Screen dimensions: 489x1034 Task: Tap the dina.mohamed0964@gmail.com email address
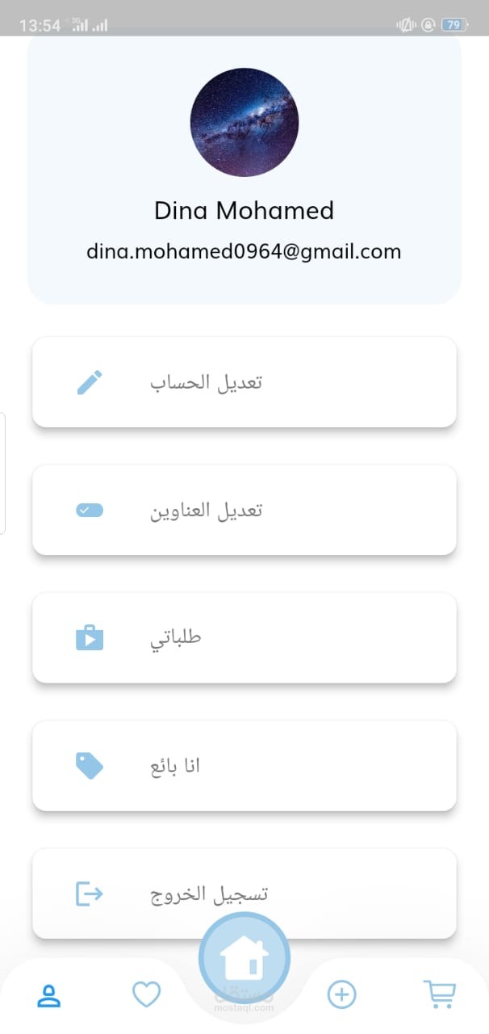[245, 251]
